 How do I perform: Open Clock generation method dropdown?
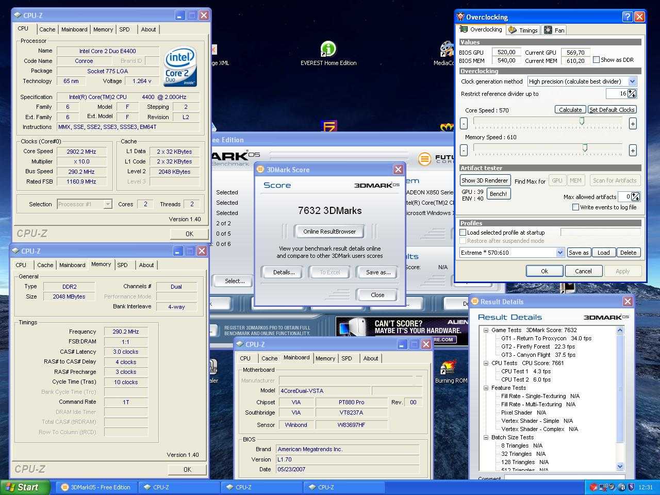(633, 81)
